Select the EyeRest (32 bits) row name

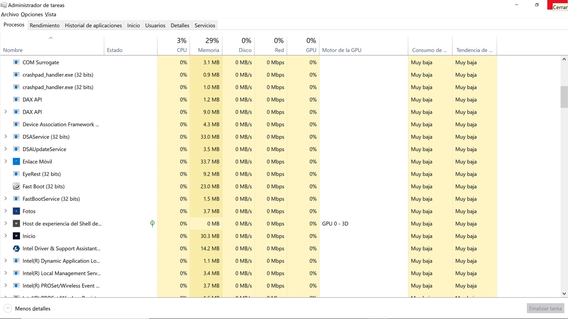(41, 174)
